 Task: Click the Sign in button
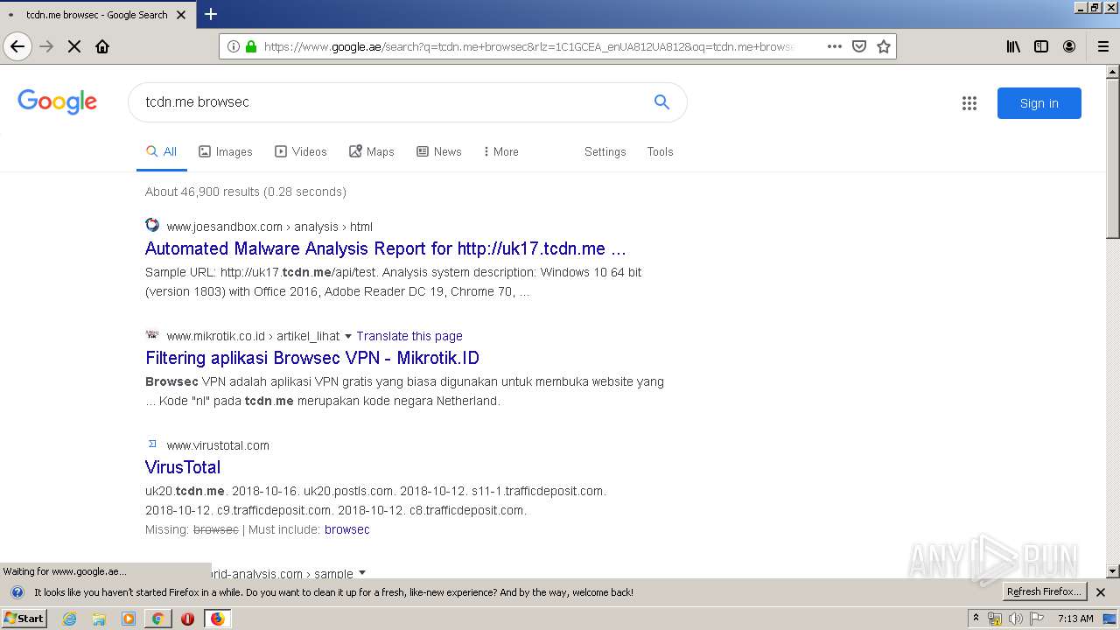pos(1039,103)
